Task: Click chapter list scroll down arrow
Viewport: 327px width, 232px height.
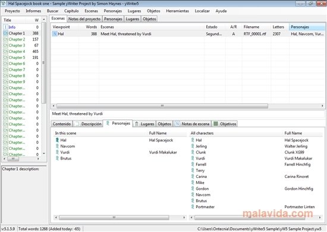Action: pyautogui.click(x=44, y=153)
